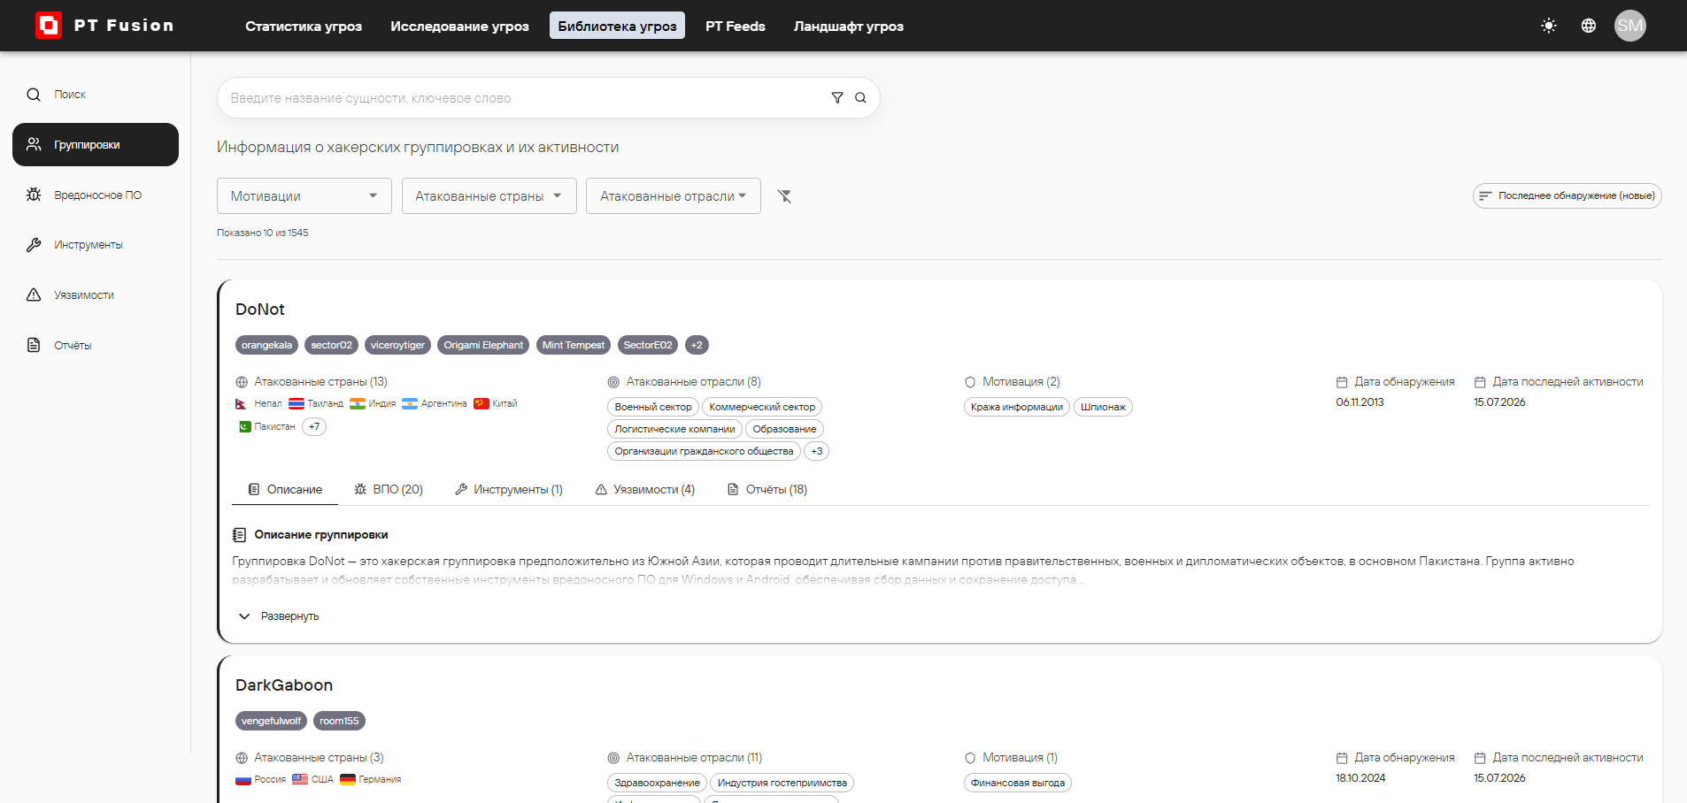Click the Организации гражданского общества tag
1687x803 pixels.
704,451
